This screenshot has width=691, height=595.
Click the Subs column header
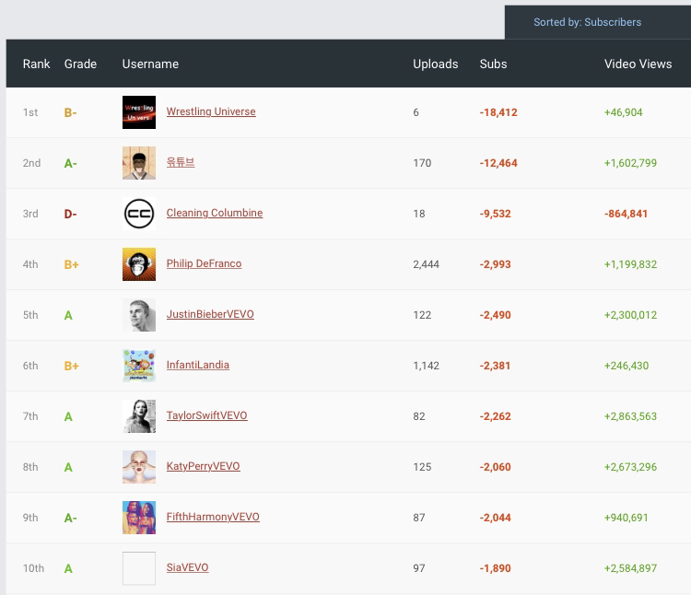(493, 64)
